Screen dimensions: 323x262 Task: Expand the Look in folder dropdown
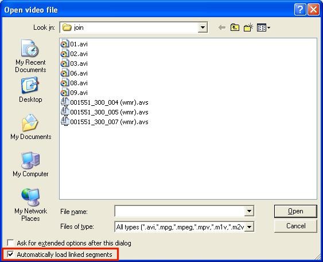[203, 27]
